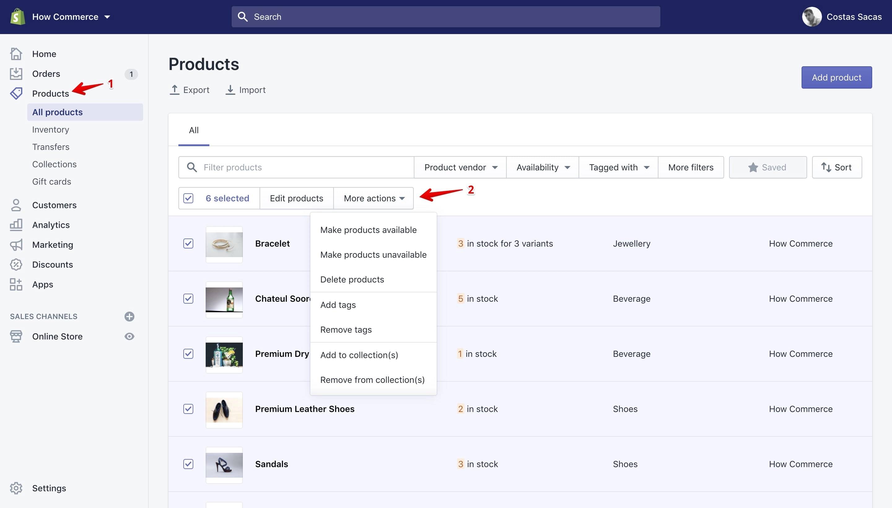The height and width of the screenshot is (508, 892).
Task: Focus the top Search field
Action: [446, 17]
